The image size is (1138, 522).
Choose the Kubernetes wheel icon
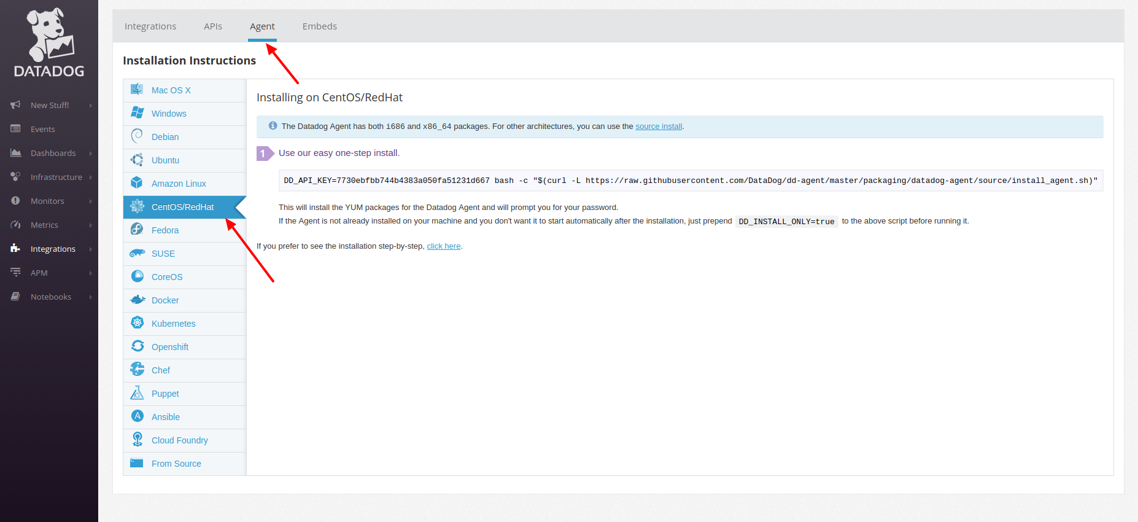(x=137, y=323)
